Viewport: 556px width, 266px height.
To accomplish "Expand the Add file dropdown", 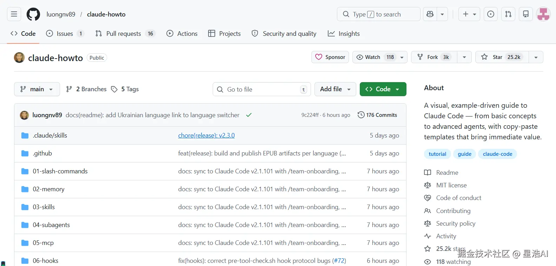I will point(335,89).
